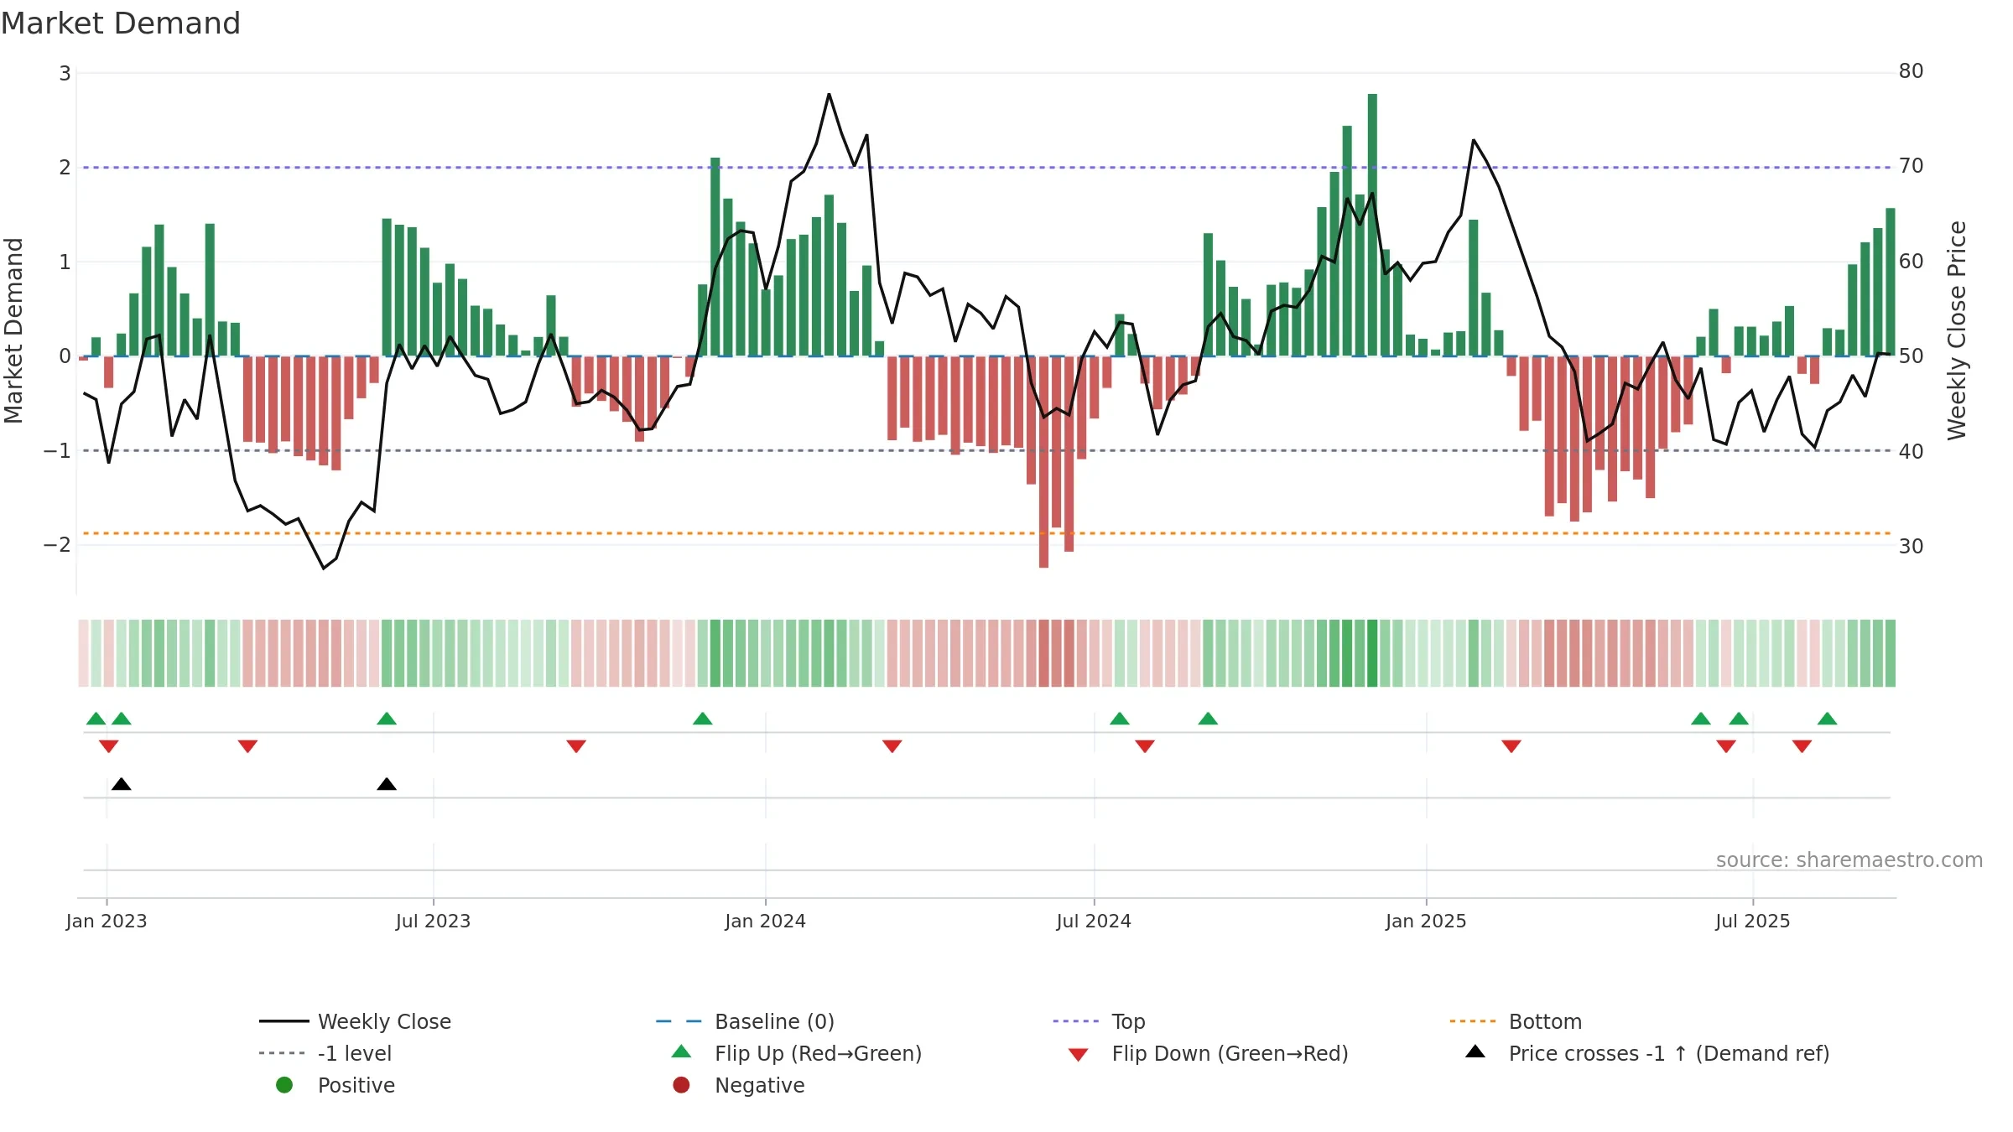Toggle the -1 level legend entry
The image size is (2013, 1132).
click(x=325, y=1053)
